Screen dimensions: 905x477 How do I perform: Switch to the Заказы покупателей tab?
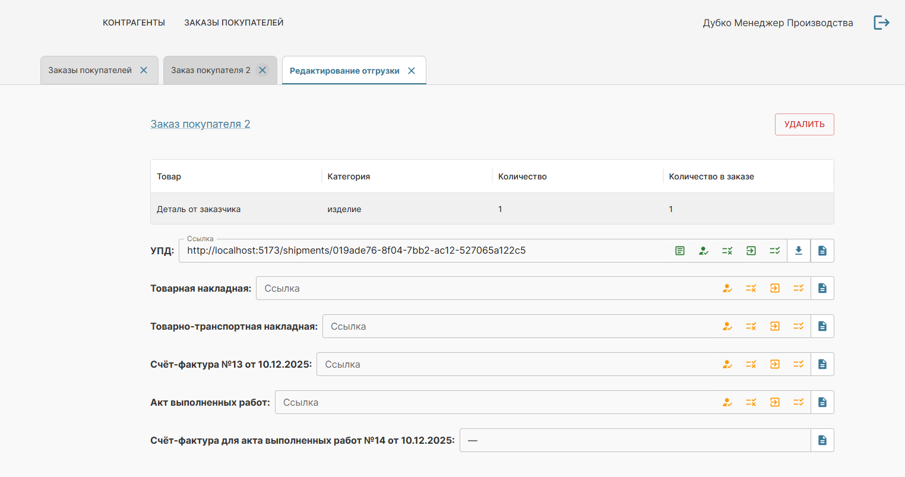click(x=90, y=70)
